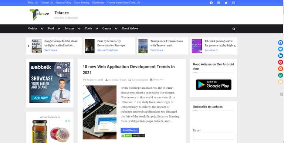Expand the Games menu dropdown arrow
The height and width of the screenshot is (143, 284).
(116, 28)
